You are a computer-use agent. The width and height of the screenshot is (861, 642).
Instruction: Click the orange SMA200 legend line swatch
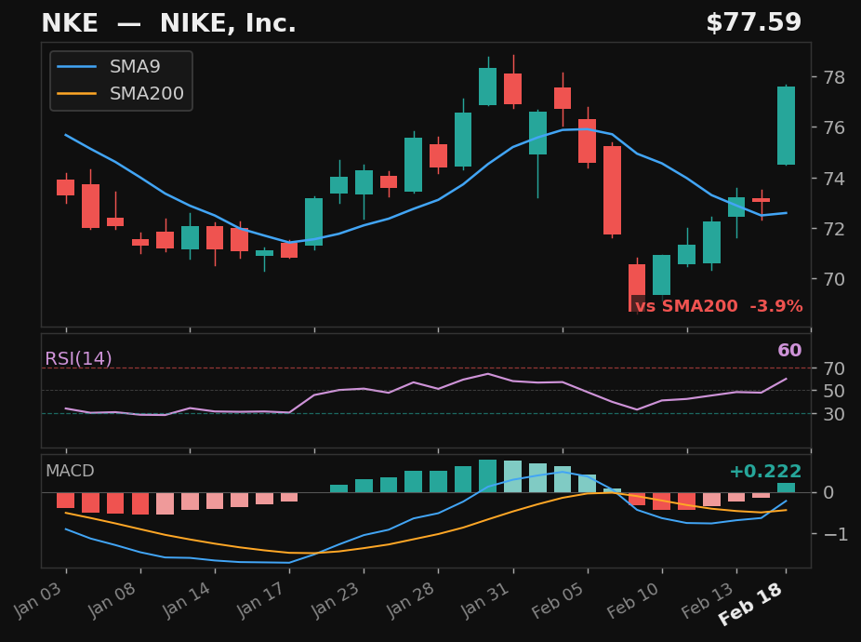pyautogui.click(x=77, y=93)
